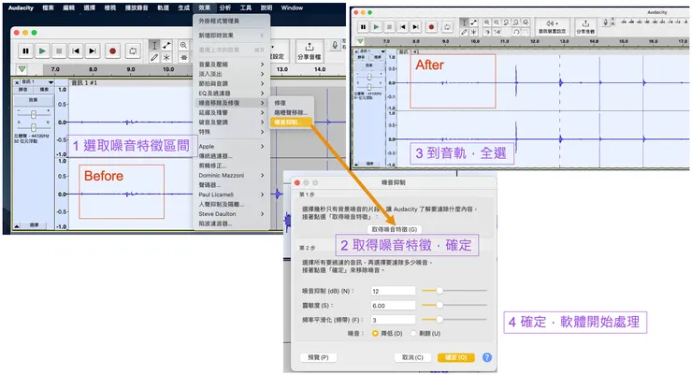
Task: Click Pause in the left Audacity window
Action: (x=25, y=51)
